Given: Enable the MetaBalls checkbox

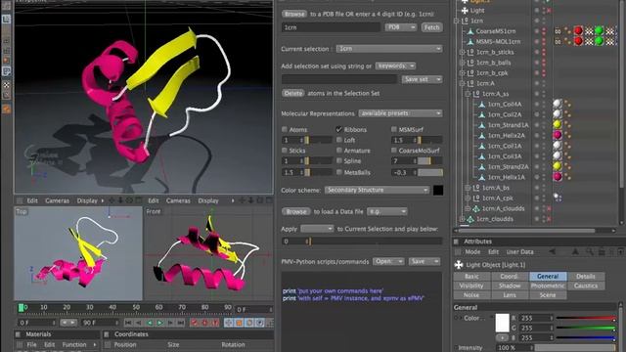Looking at the screenshot, I should (339, 172).
